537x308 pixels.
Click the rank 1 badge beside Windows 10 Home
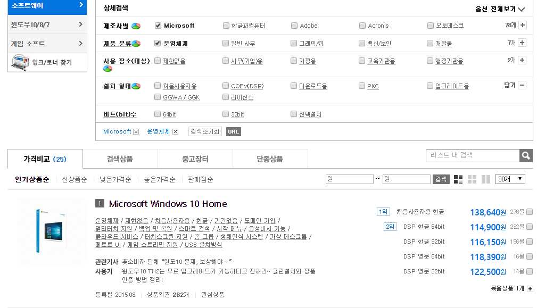point(100,204)
